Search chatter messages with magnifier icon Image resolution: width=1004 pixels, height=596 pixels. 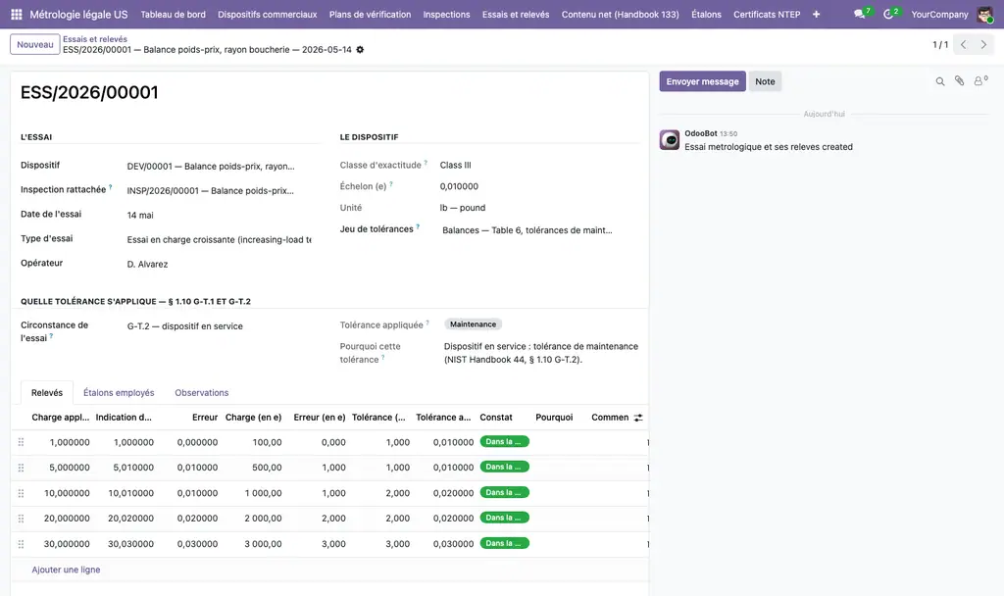[940, 81]
